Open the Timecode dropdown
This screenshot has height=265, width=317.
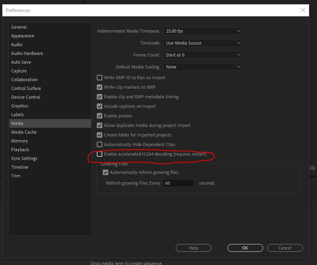203,43
